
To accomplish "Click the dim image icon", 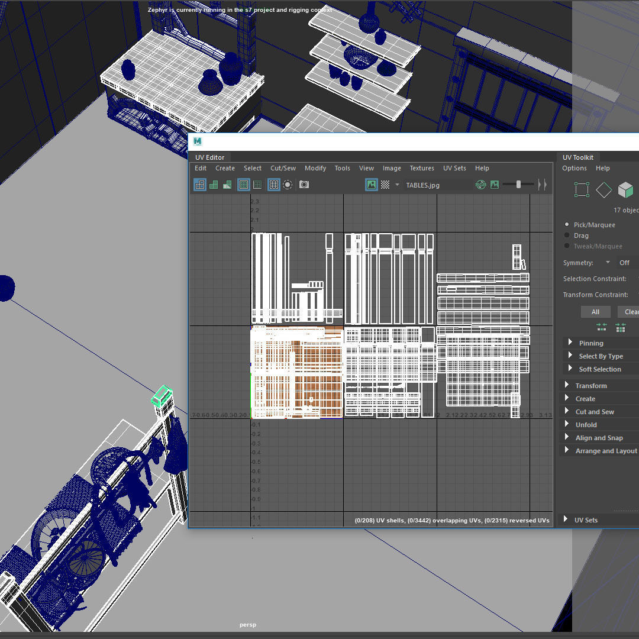I will point(495,185).
